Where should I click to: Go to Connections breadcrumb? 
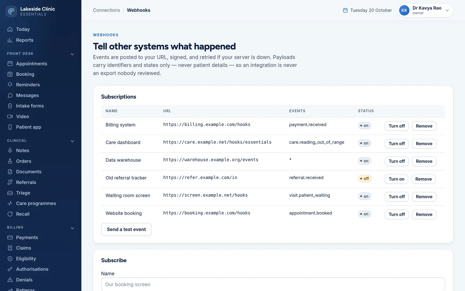(106, 10)
